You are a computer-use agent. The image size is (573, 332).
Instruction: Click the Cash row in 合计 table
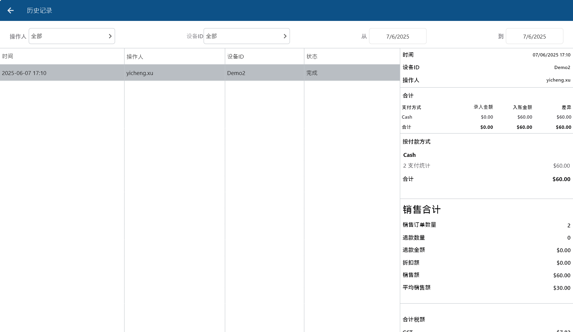click(x=486, y=117)
